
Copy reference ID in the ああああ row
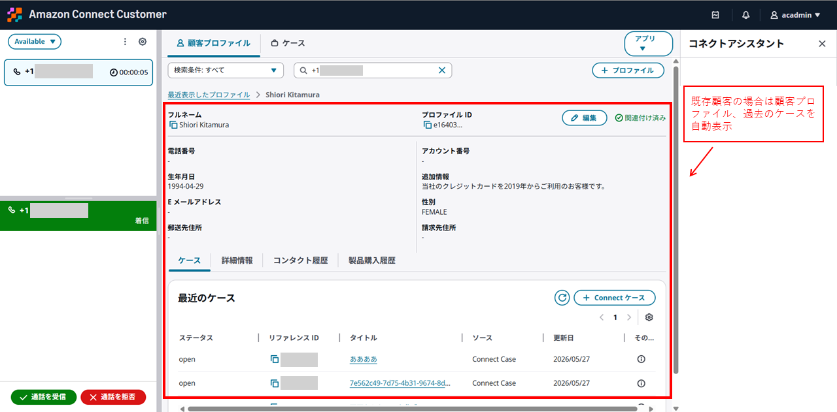(275, 360)
